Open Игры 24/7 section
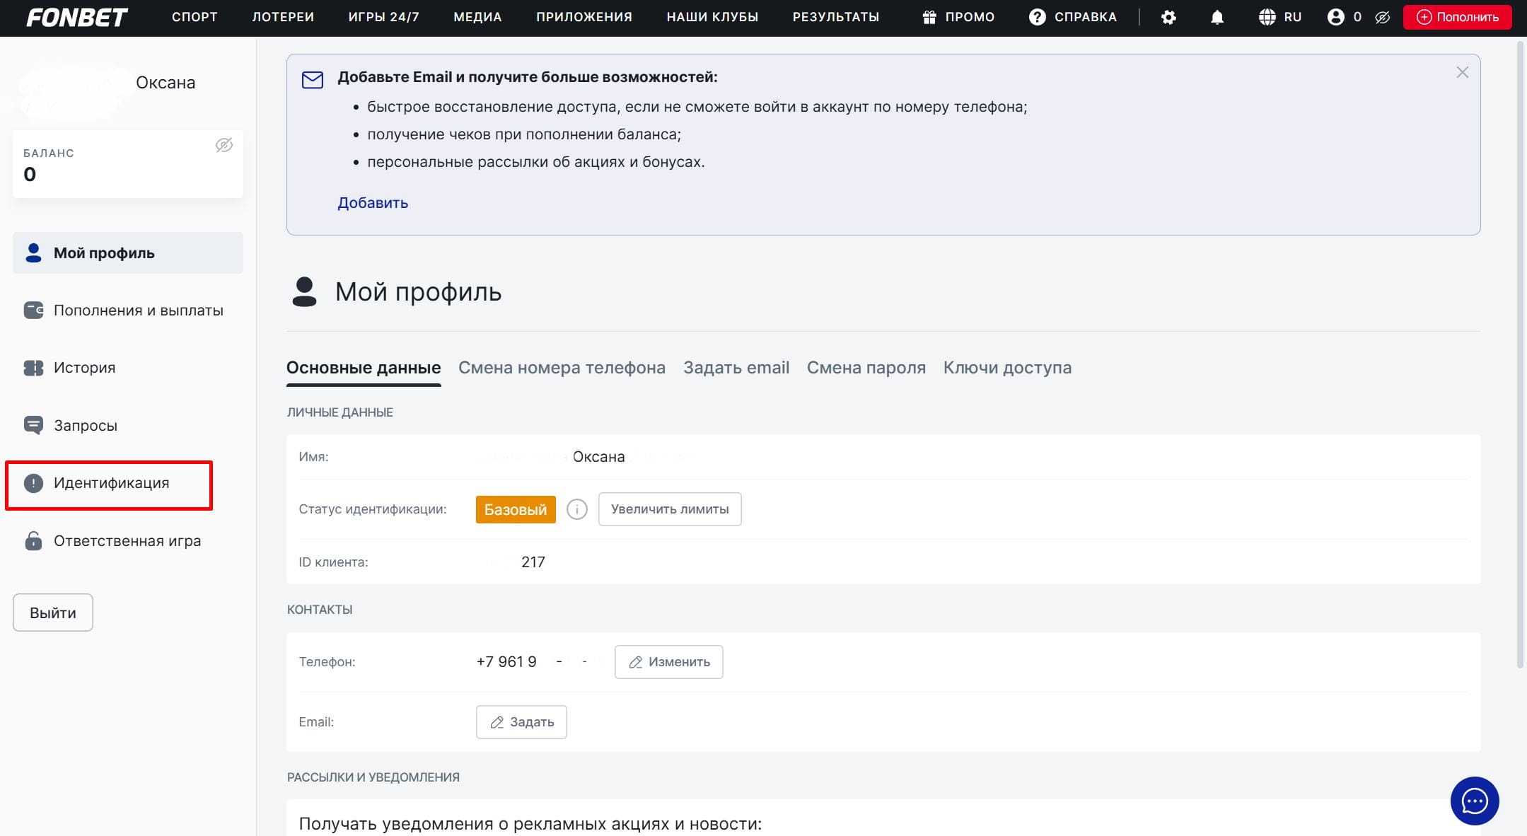This screenshot has width=1527, height=836. coord(383,17)
